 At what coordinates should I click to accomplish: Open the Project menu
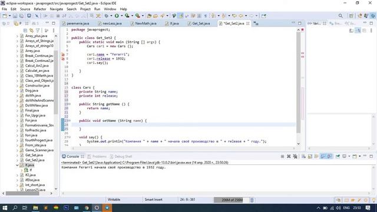(x=85, y=9)
